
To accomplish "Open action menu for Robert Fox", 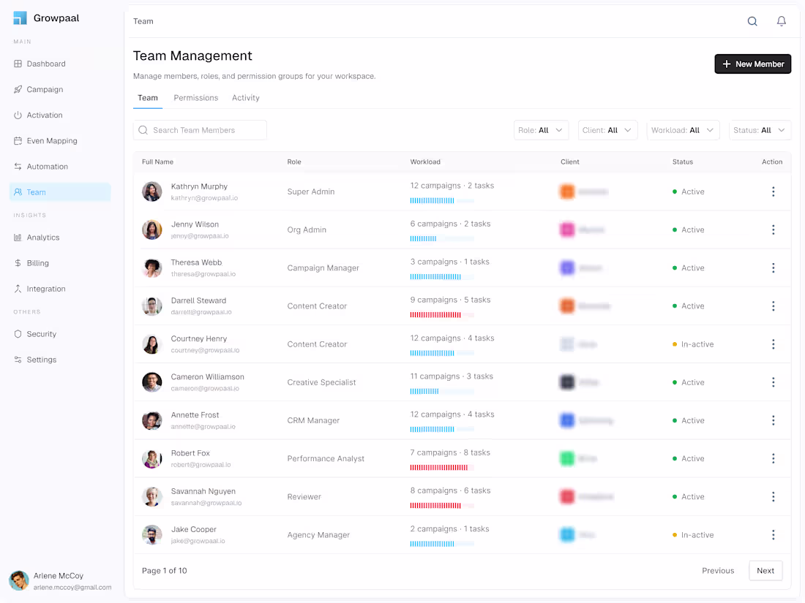I will [x=774, y=458].
